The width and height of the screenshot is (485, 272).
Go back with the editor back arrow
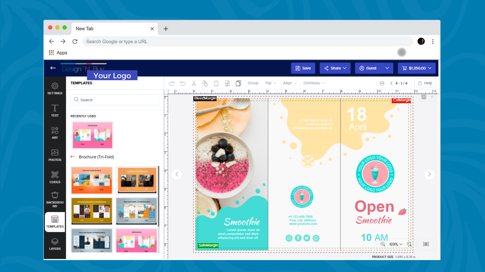pyautogui.click(x=53, y=68)
